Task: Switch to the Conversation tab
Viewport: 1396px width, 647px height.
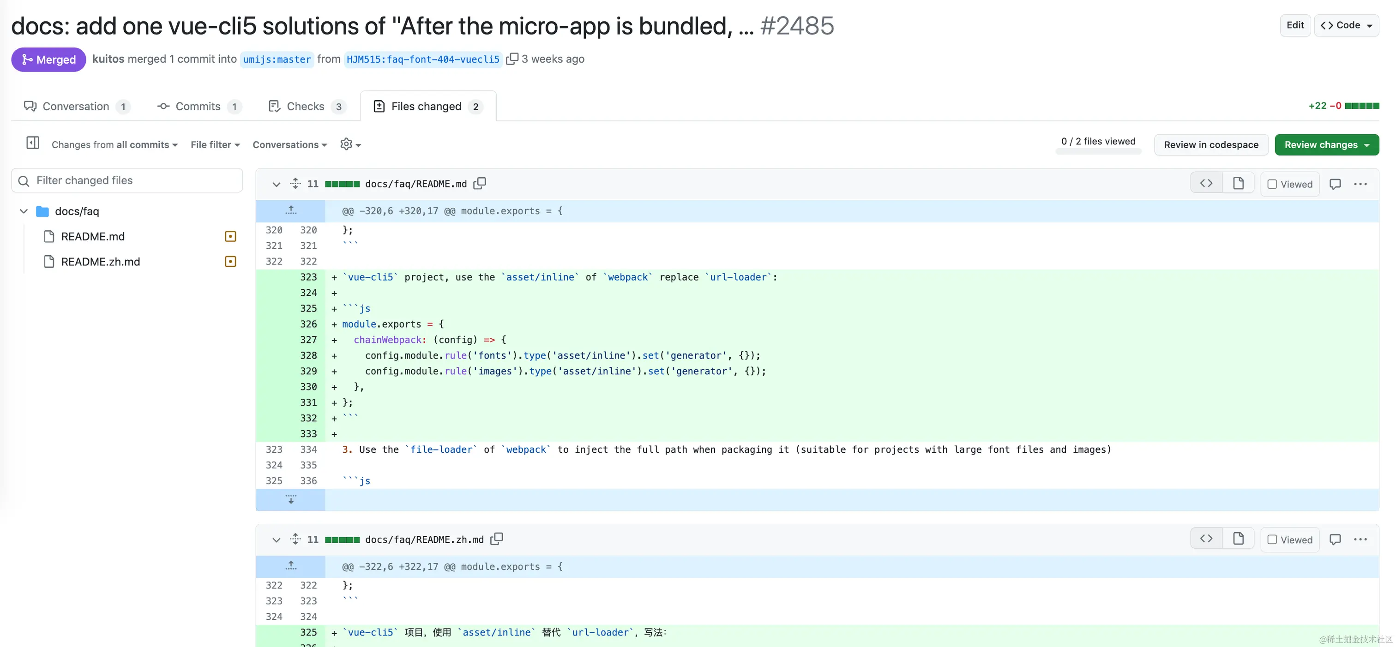Action: pyautogui.click(x=77, y=106)
